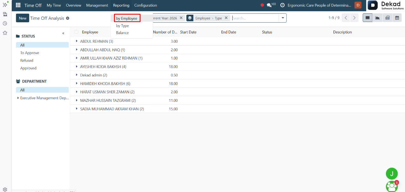Open the user avatar D menu

[358, 5]
